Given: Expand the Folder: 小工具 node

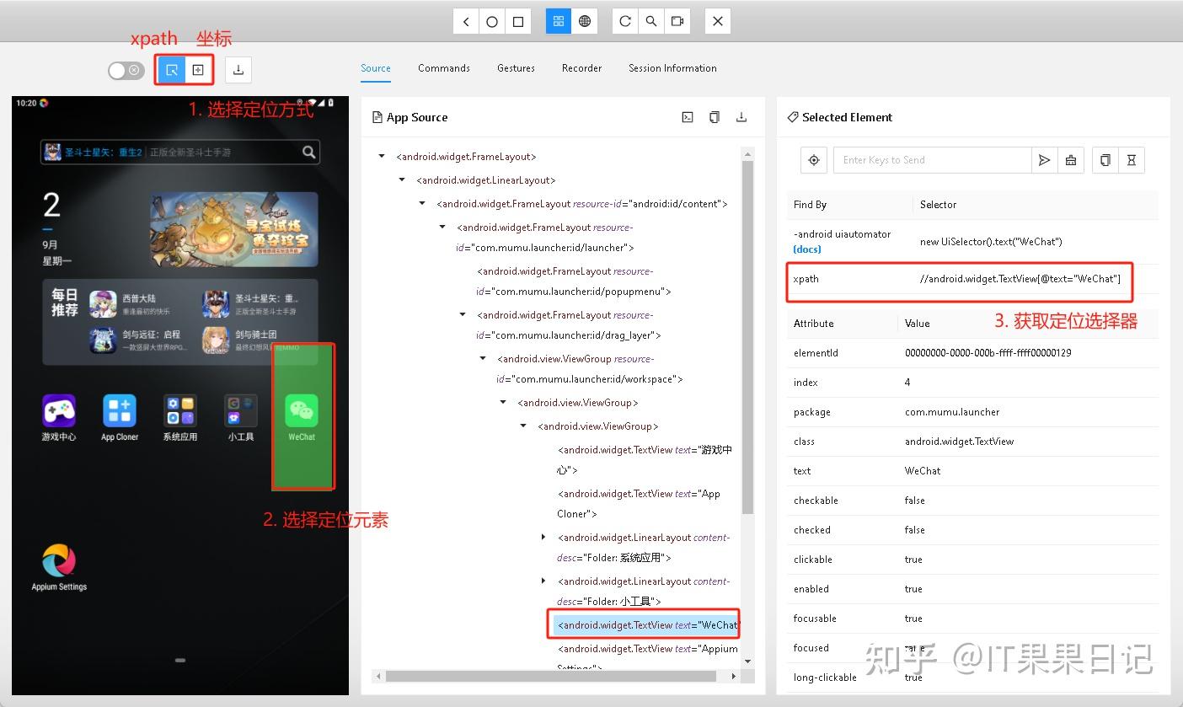Looking at the screenshot, I should pos(543,581).
